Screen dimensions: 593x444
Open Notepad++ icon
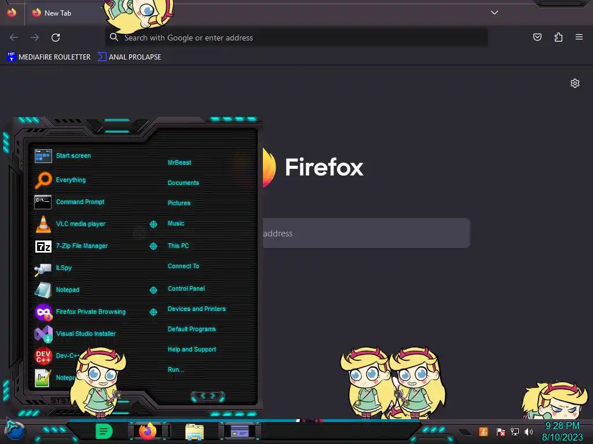click(x=42, y=378)
